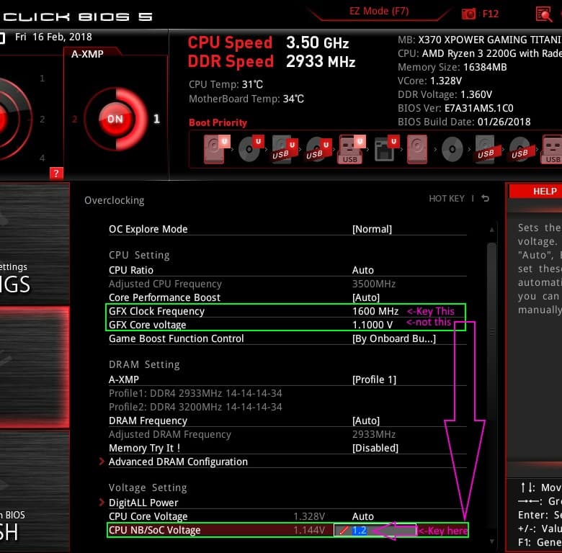Viewport: 562px width, 553px height.
Task: Click the Overclocking page title
Action: 115,200
